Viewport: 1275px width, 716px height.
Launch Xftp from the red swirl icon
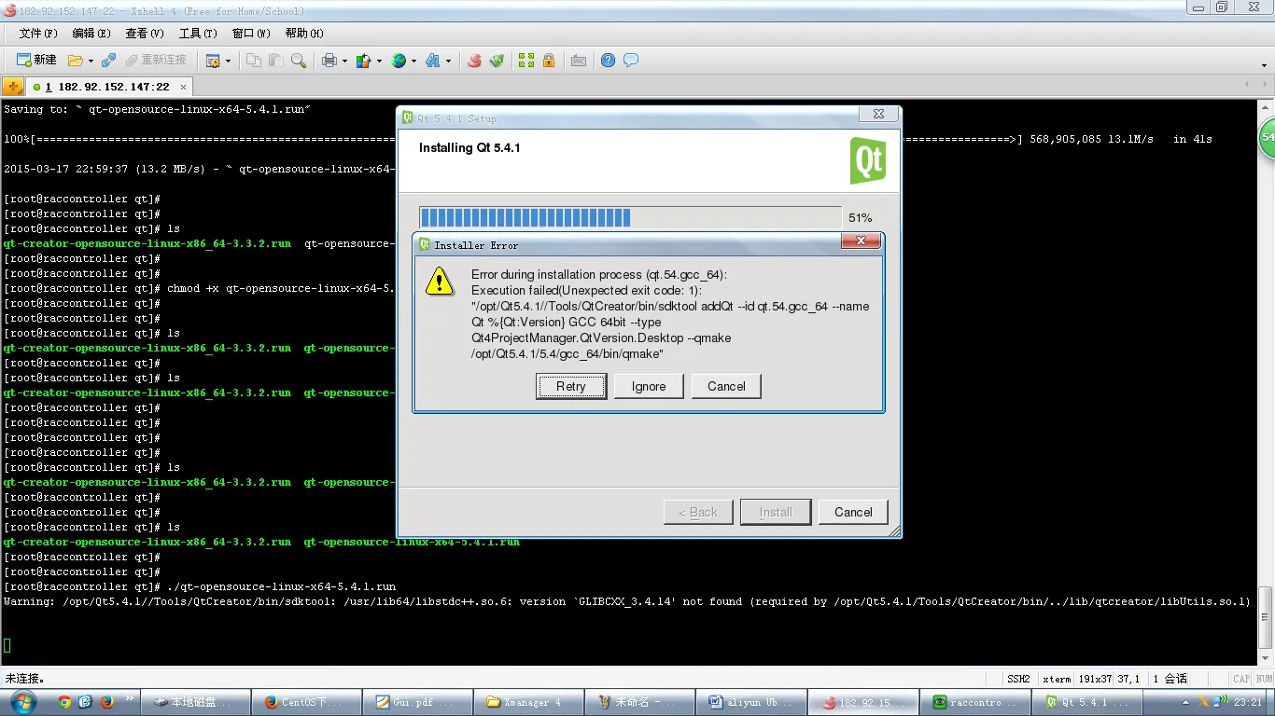(x=474, y=61)
